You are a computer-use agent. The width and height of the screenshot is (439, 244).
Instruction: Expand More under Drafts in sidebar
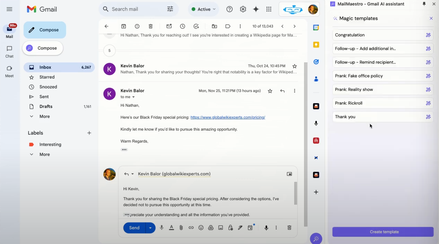pos(45,116)
